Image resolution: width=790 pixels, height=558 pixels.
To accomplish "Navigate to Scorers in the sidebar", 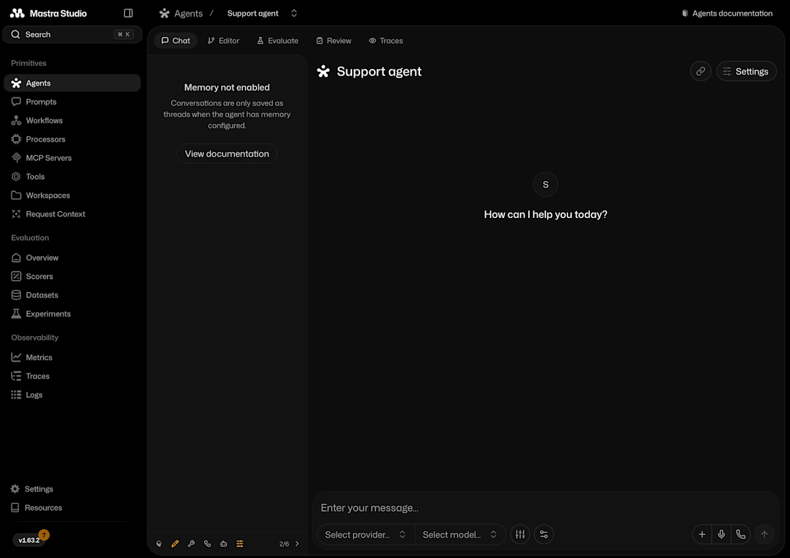I will coord(72,277).
